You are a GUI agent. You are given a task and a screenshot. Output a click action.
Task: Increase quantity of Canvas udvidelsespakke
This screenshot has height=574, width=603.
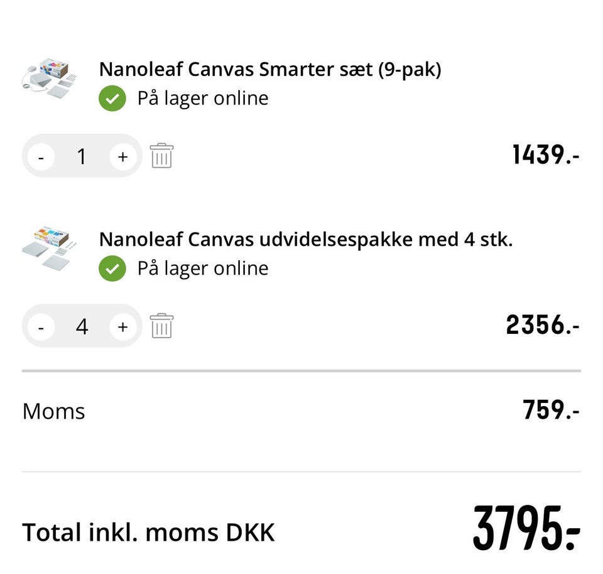pyautogui.click(x=122, y=326)
